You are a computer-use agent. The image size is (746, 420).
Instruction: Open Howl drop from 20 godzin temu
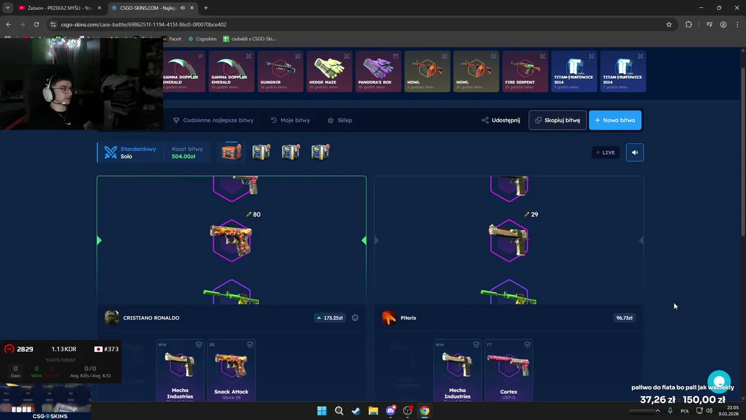476,72
